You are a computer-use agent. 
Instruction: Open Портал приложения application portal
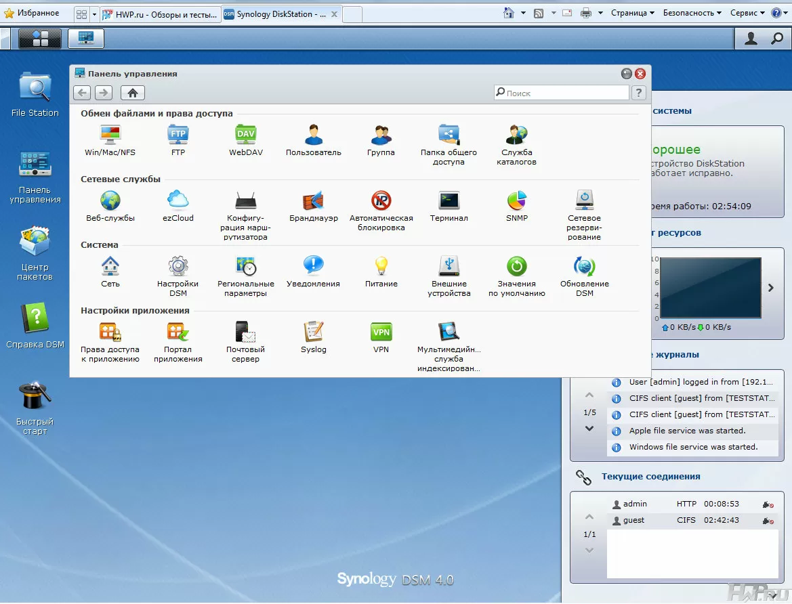pyautogui.click(x=178, y=342)
